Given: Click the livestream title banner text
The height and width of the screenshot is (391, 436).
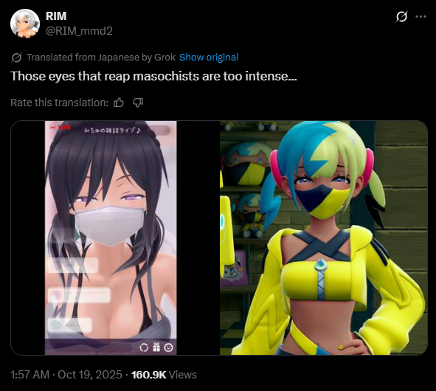Looking at the screenshot, I should [112, 130].
